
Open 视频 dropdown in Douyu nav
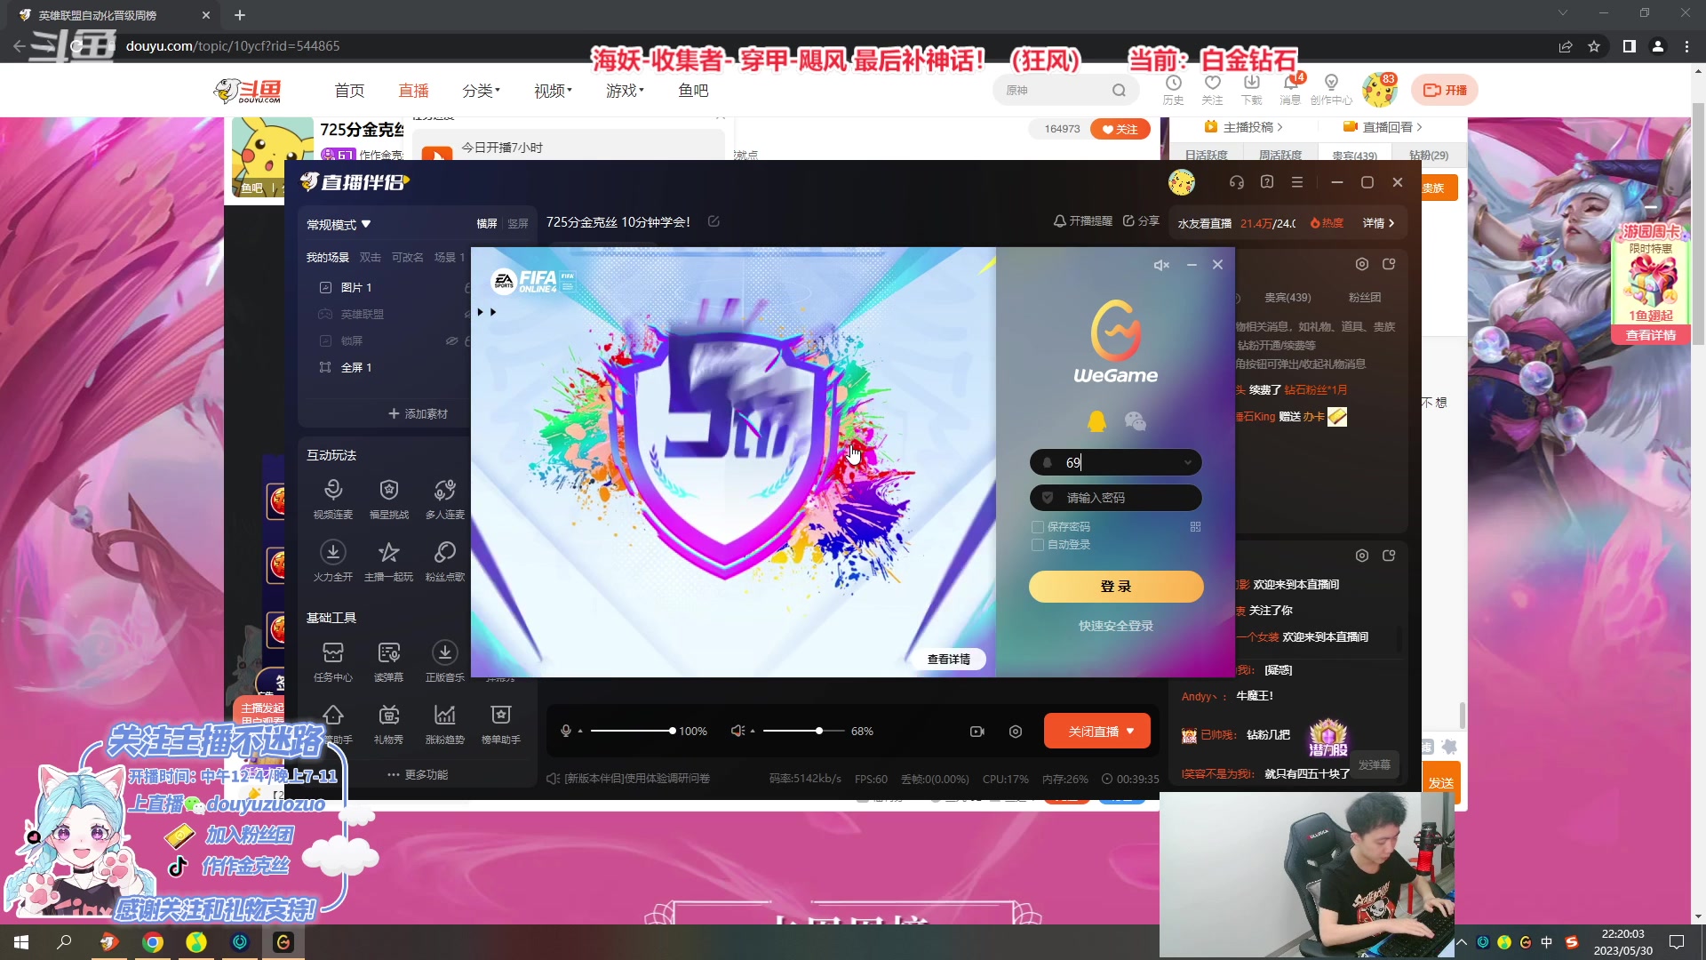point(553,91)
